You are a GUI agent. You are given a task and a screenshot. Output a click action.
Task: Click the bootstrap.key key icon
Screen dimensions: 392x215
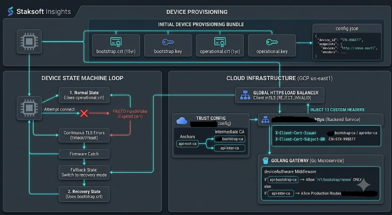click(x=168, y=42)
